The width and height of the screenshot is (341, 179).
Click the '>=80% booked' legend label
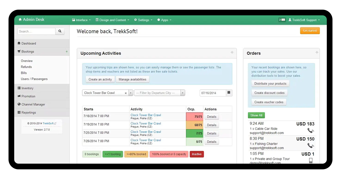136,154
